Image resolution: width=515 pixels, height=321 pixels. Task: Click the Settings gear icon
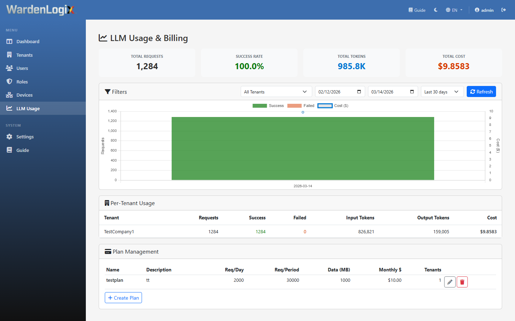point(10,137)
